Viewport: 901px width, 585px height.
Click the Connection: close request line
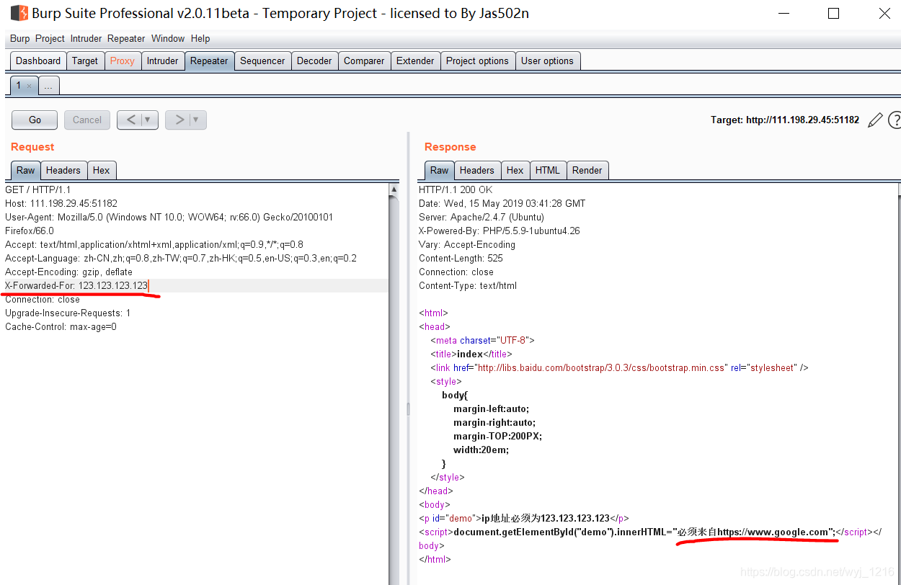tap(43, 300)
